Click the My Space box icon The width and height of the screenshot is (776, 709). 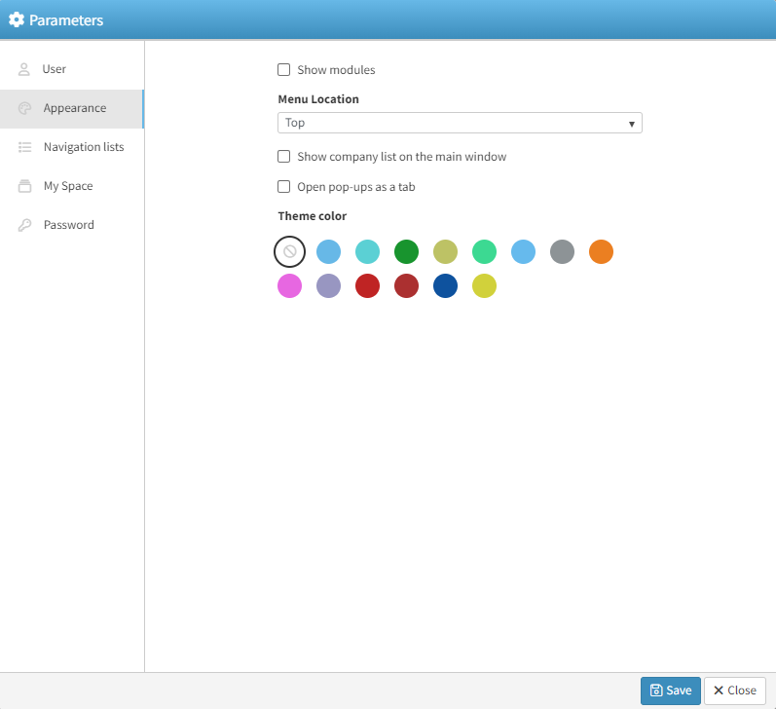(24, 186)
